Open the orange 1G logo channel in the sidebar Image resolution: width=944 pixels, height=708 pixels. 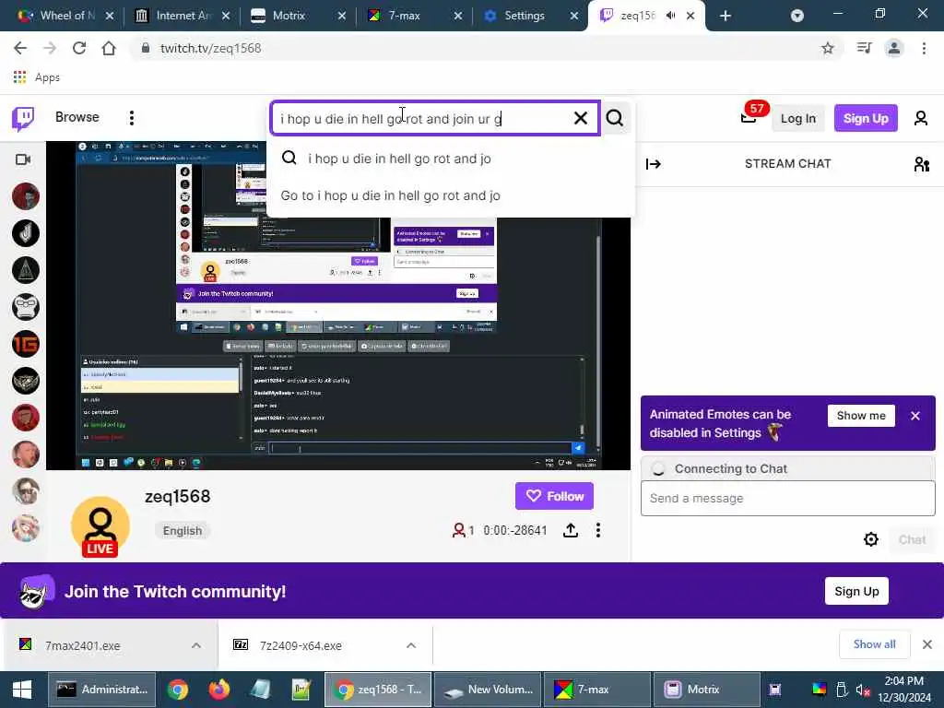(25, 344)
